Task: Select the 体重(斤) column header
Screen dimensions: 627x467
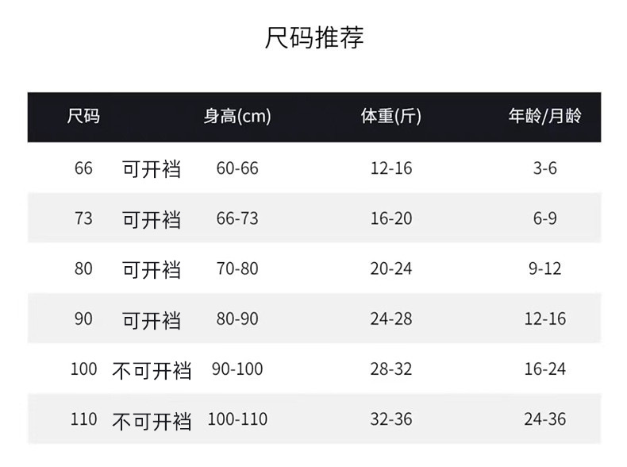Action: (390, 117)
